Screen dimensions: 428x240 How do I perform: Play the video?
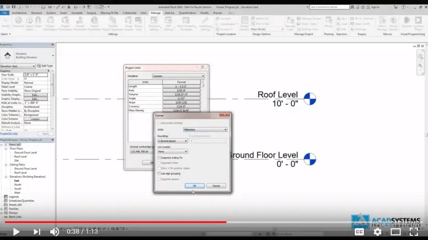pos(16,232)
